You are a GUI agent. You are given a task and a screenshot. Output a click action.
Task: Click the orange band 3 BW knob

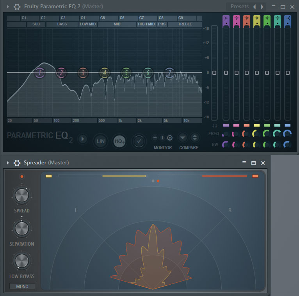pos(246,145)
